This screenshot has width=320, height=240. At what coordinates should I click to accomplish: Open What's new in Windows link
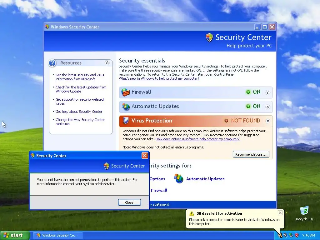pyautogui.click(x=159, y=78)
